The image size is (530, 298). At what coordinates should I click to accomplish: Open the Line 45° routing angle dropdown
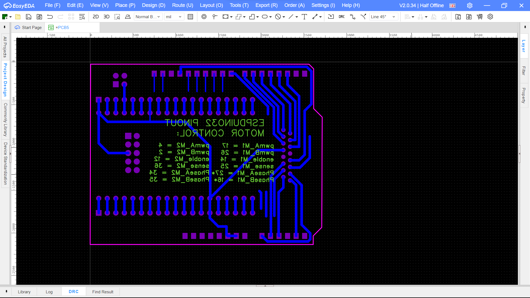pos(383,17)
